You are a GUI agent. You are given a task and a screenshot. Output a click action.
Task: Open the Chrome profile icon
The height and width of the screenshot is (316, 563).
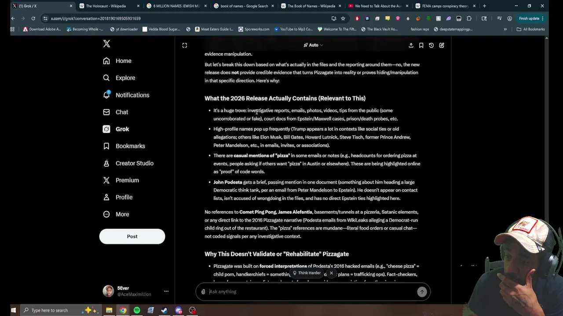[x=509, y=18]
